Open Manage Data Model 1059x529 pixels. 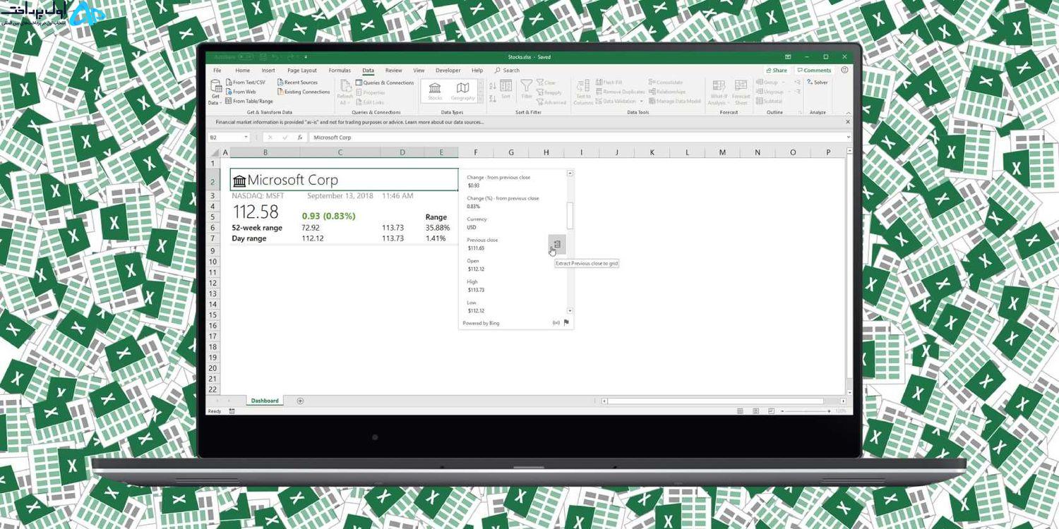pos(675,102)
